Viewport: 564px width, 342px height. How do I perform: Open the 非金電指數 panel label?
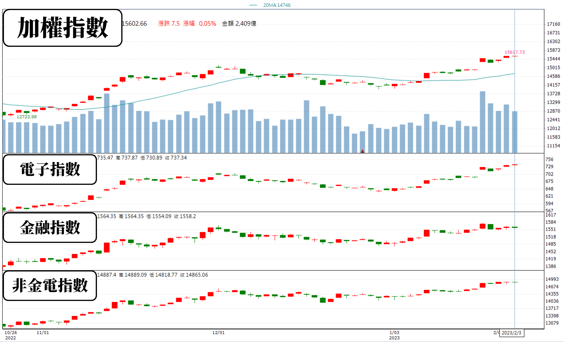point(50,285)
